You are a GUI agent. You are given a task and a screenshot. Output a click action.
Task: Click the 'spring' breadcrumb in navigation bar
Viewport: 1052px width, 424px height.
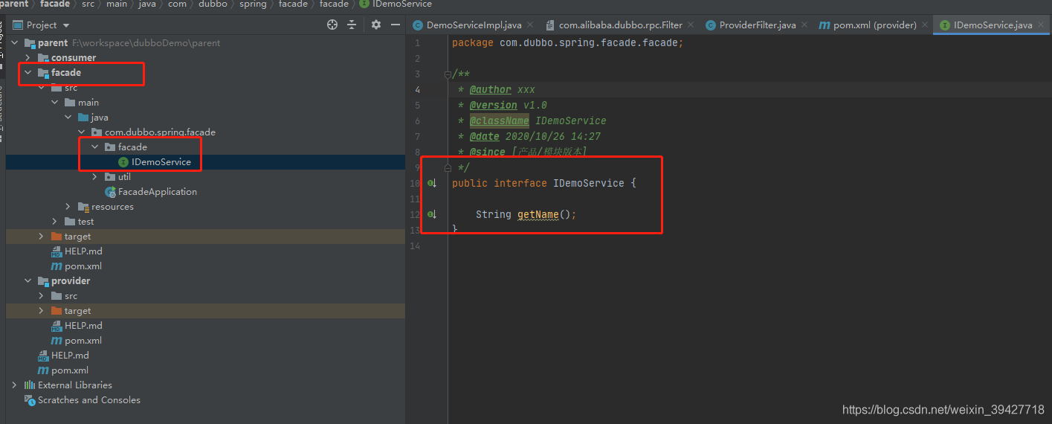(253, 4)
